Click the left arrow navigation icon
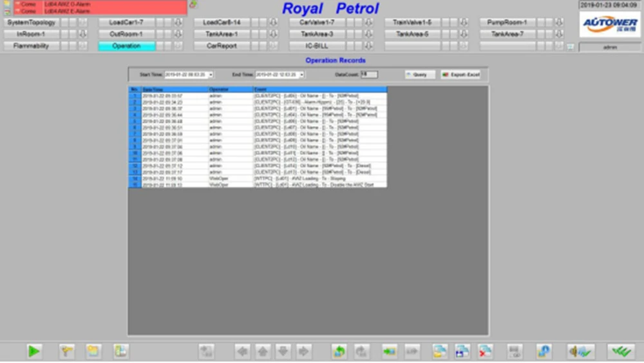Screen dimensions: 644x363 (x=242, y=351)
